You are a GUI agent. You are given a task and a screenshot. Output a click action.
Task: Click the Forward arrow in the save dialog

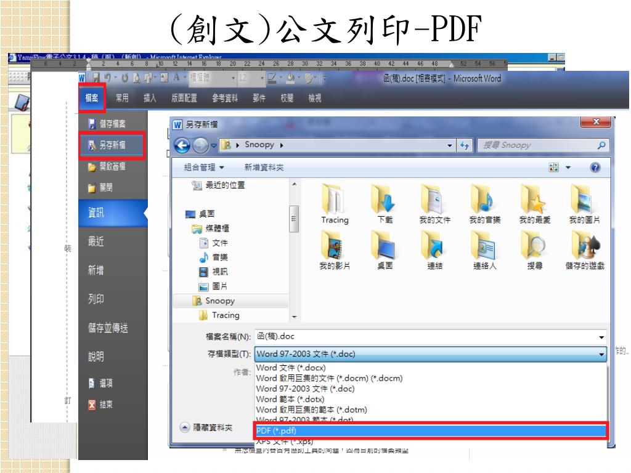[200, 145]
